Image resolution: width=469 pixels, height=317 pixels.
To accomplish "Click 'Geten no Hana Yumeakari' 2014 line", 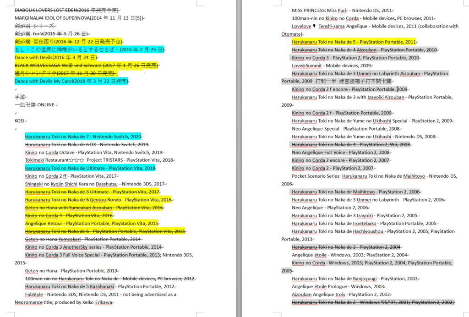I will click(x=83, y=239).
